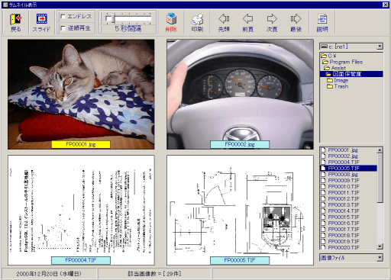
Task: Click the 該当画像数 count in status bar
Action: pos(154,274)
